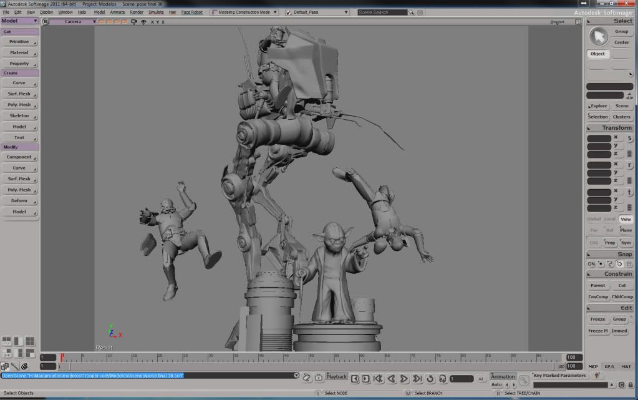Toggle Sym symmetry mode
638x400 pixels.
click(626, 243)
